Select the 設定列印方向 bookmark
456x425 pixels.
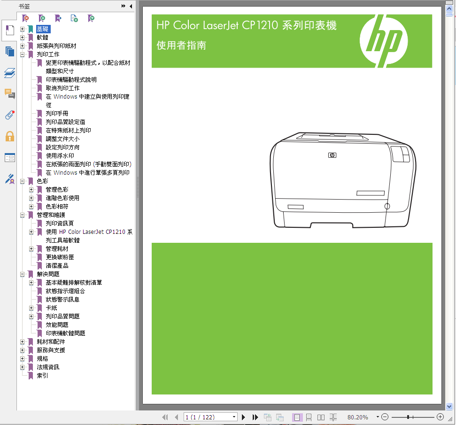pyautogui.click(x=62, y=147)
